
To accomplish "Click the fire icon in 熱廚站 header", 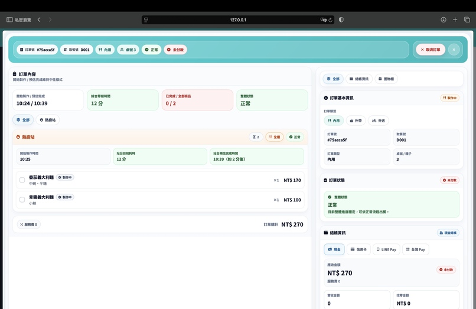I will tap(18, 137).
